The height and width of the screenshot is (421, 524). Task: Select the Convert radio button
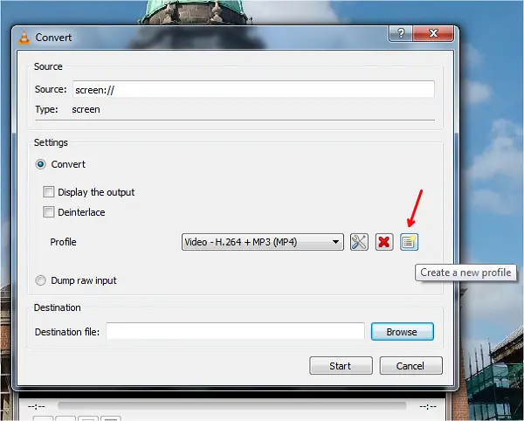[40, 164]
